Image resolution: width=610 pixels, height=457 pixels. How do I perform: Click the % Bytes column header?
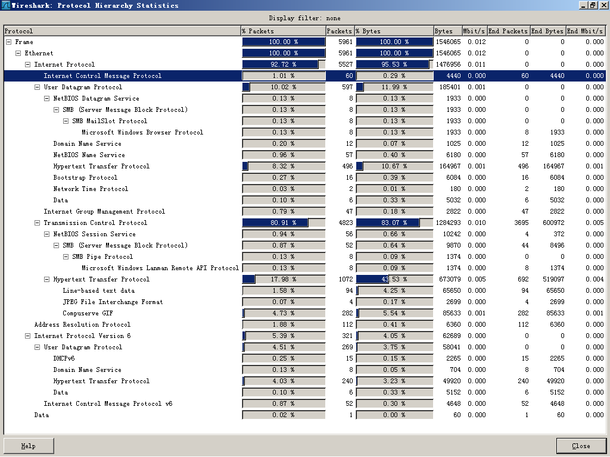[394, 31]
